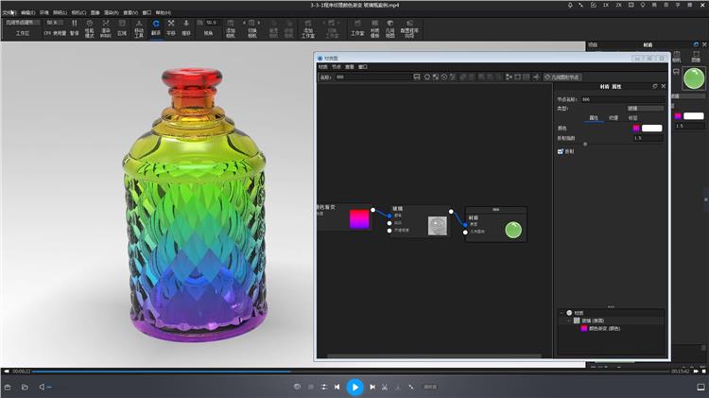Click the Pan (平移) tool icon

click(171, 26)
